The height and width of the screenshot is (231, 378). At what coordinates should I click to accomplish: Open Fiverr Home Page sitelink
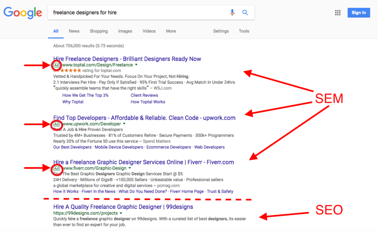pyautogui.click(x=187, y=191)
